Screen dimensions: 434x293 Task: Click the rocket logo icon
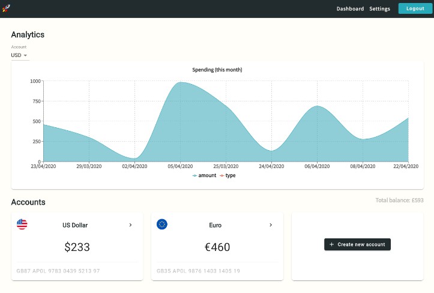tap(7, 8)
